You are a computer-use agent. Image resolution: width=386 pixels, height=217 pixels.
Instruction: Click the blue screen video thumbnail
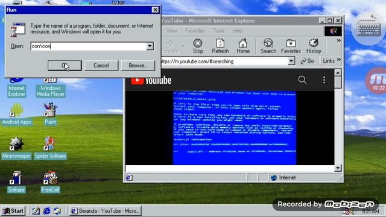point(235,127)
